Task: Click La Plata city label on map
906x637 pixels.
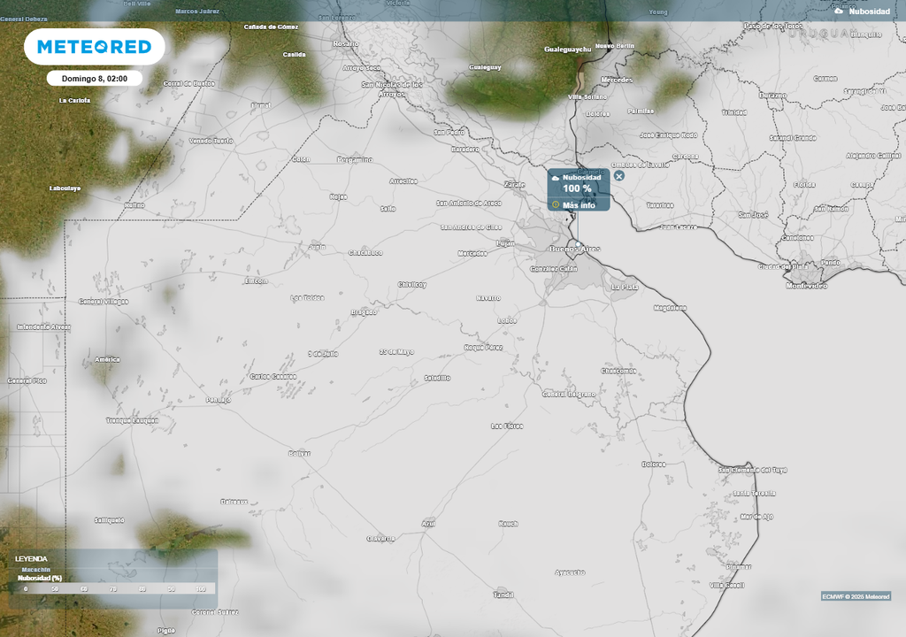Action: [x=625, y=288]
